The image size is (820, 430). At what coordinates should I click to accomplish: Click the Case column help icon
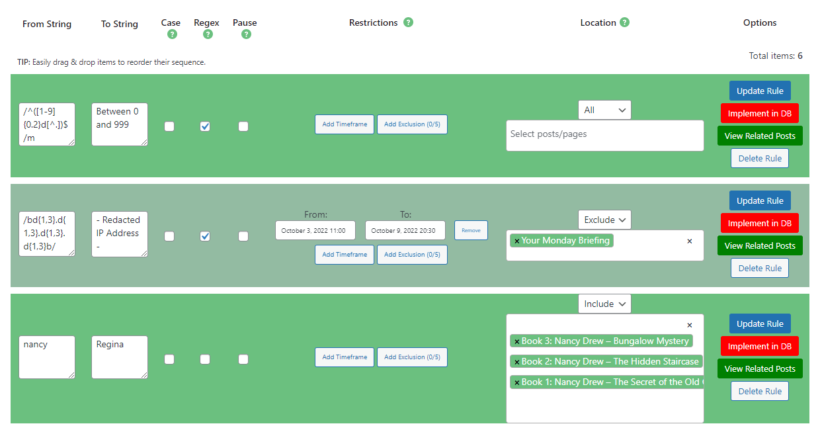coord(172,34)
